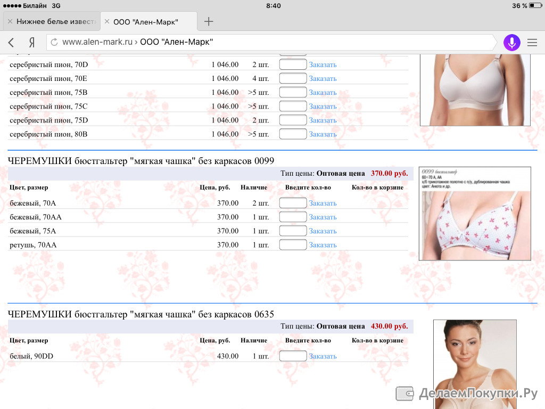The width and height of the screenshot is (545, 409).
Task: Focus quantity field for серебристый пион 75C
Action: tap(293, 106)
